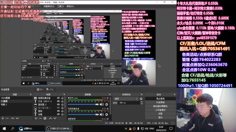Click microphone icon in system tray
236x132 pixels.
[x=138, y=128]
